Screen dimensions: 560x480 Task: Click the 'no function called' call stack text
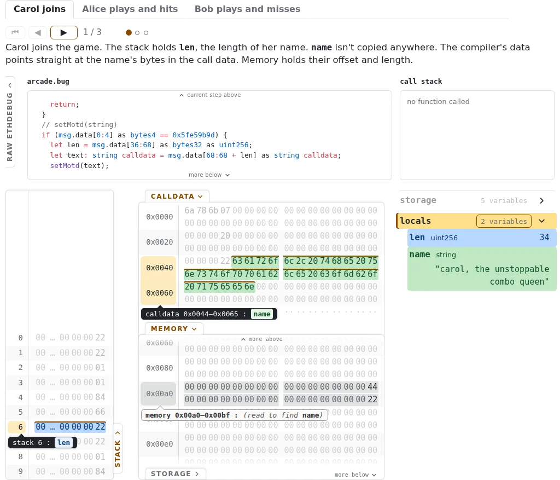(x=438, y=101)
